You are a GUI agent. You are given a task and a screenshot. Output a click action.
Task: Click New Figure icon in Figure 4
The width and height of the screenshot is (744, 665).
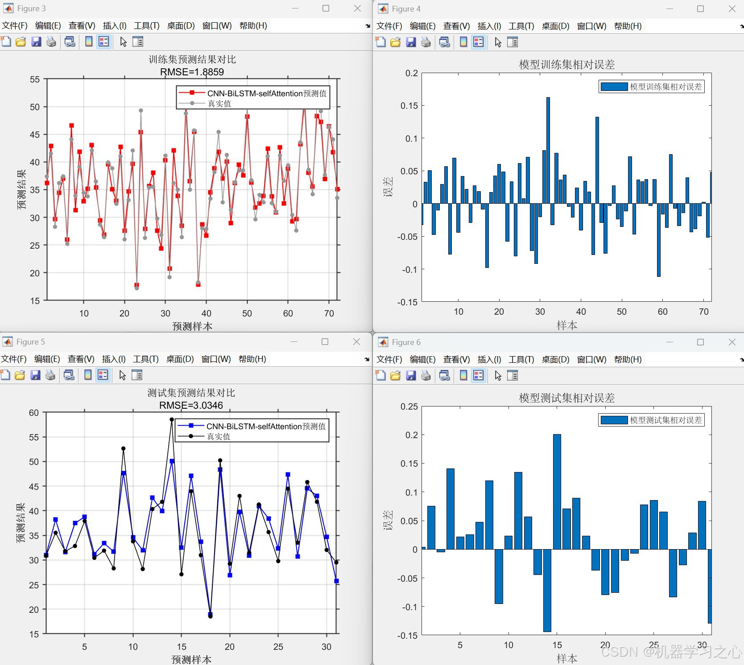(x=380, y=42)
